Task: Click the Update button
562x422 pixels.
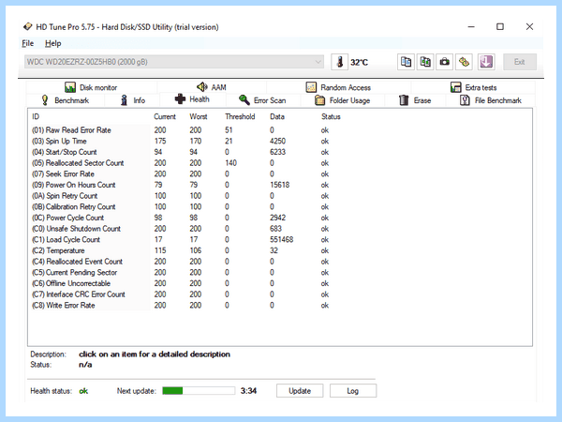Action: [300, 391]
